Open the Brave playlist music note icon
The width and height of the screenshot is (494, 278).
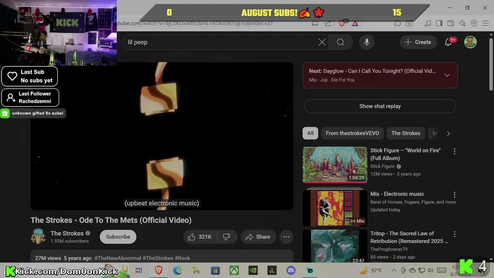(x=427, y=24)
